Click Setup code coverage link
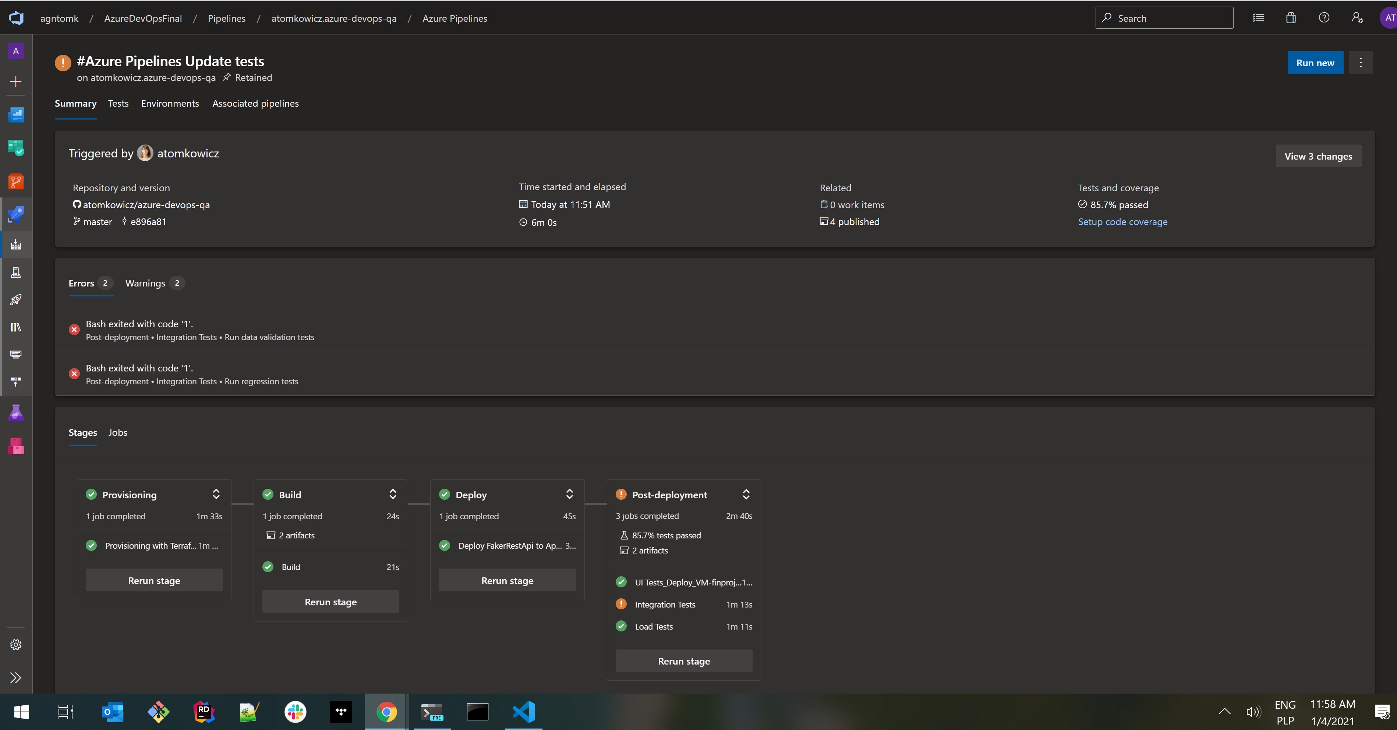 click(1122, 222)
